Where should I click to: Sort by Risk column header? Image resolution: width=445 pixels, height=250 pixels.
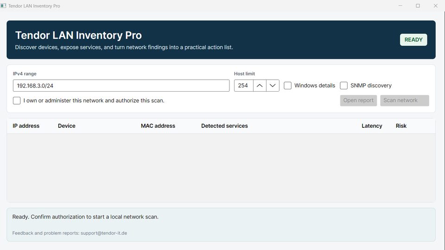tap(401, 126)
